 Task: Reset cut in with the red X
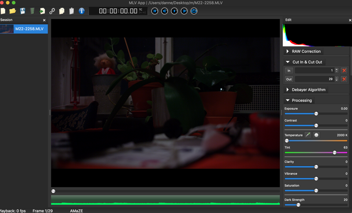coord(344,70)
